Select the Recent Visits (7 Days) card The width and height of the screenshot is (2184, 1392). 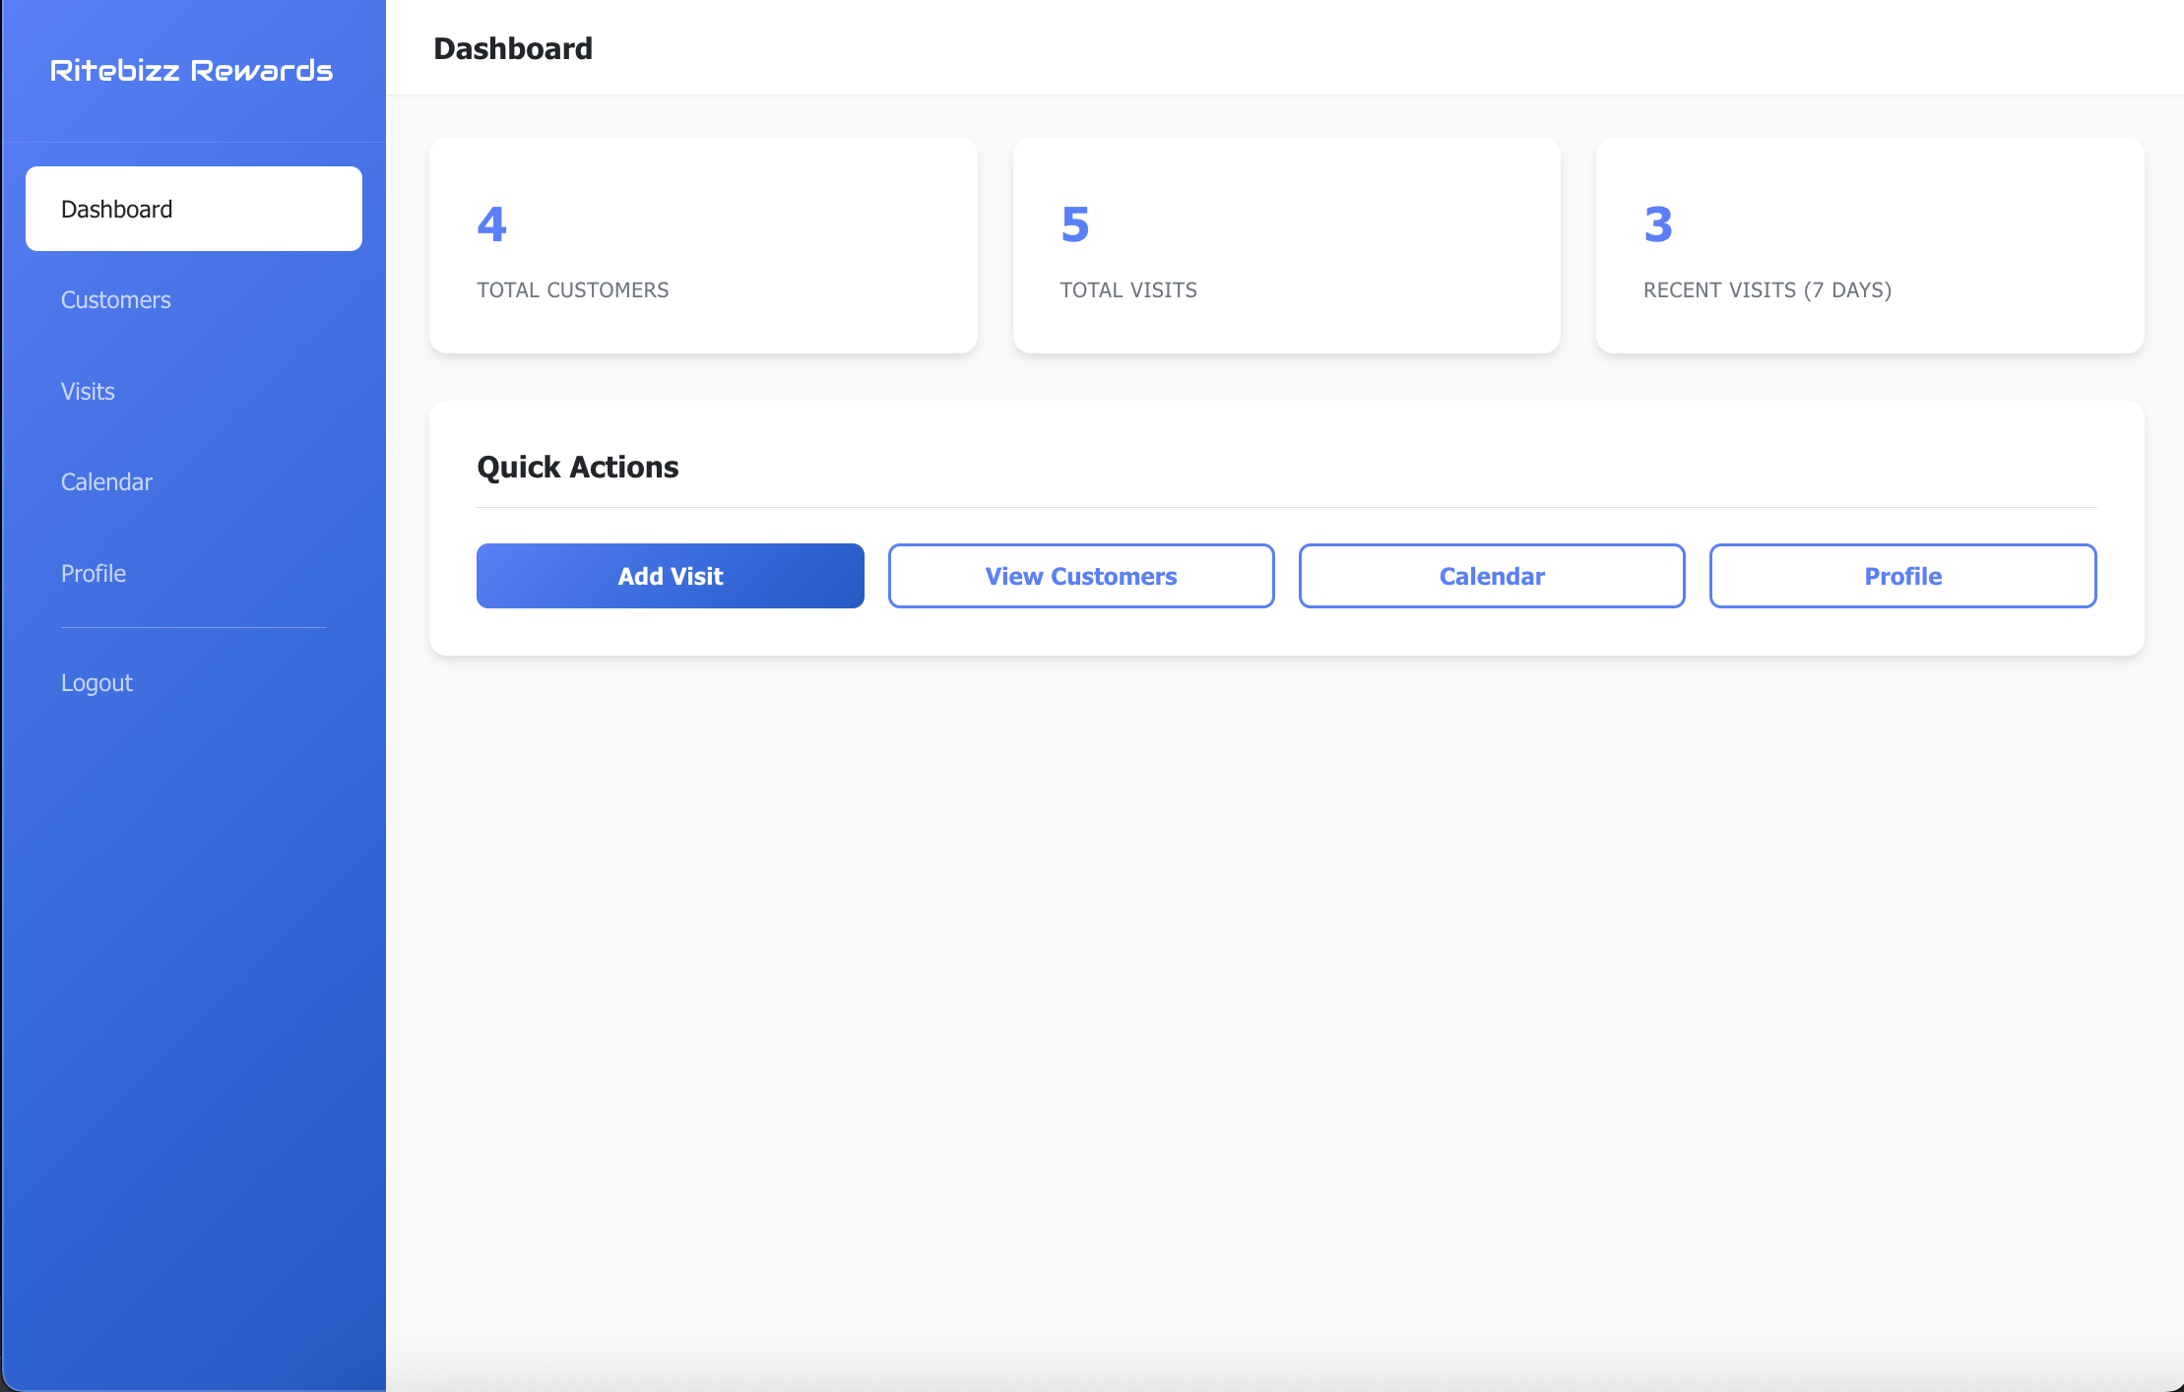click(1870, 245)
